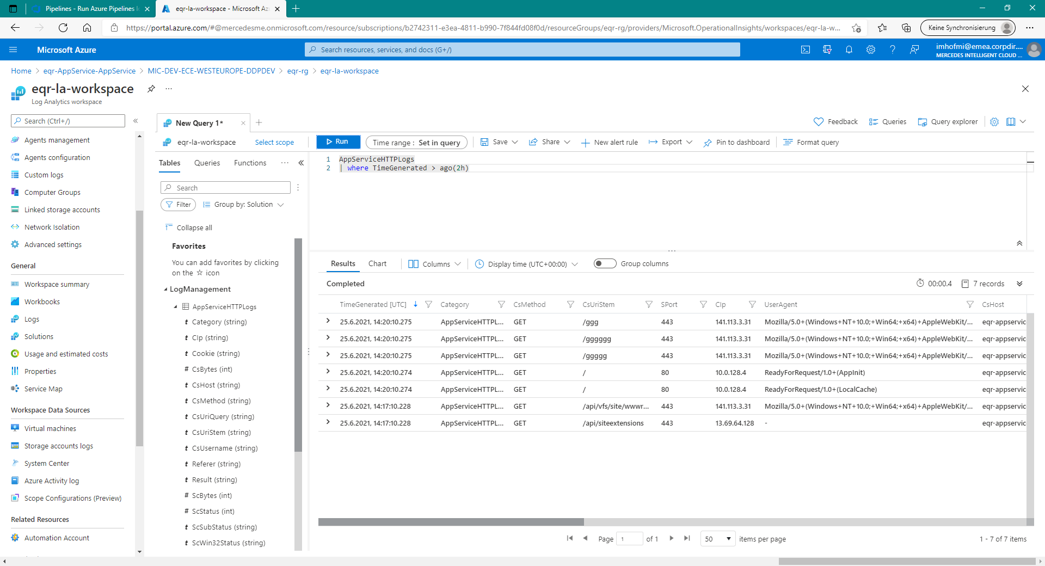This screenshot has width=1045, height=566.
Task: Open the Share dropdown
Action: click(x=550, y=142)
